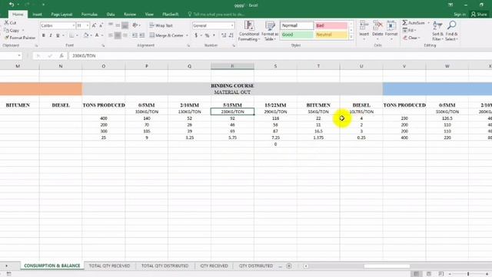
Task: Open the Name Box dropdown arrow
Action: pyautogui.click(x=19, y=55)
